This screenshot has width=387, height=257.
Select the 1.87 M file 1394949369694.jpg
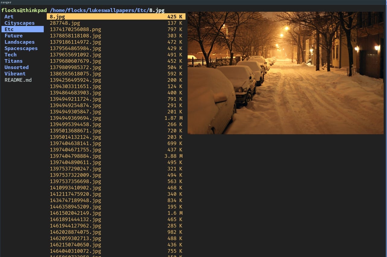click(x=75, y=118)
